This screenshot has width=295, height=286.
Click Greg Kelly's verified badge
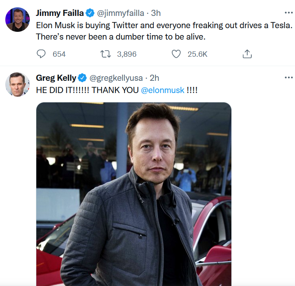coord(82,78)
